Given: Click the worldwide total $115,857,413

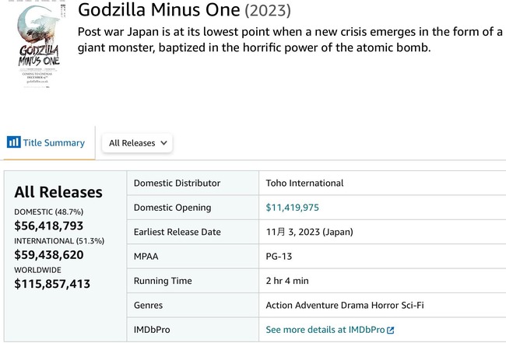Looking at the screenshot, I should 53,284.
